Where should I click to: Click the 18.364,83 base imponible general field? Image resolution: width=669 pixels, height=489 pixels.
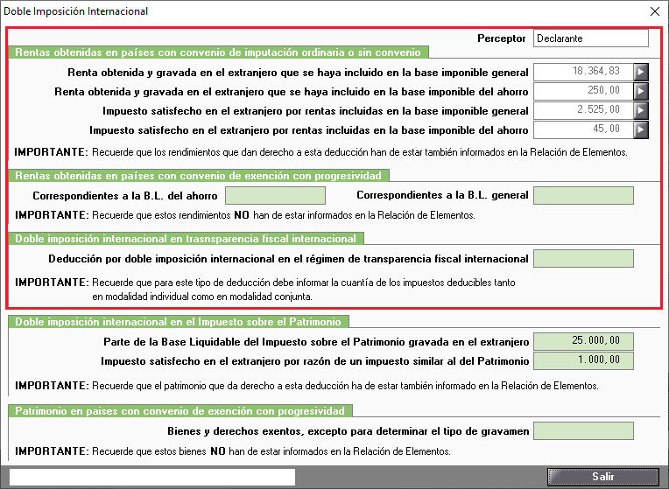[x=583, y=72]
